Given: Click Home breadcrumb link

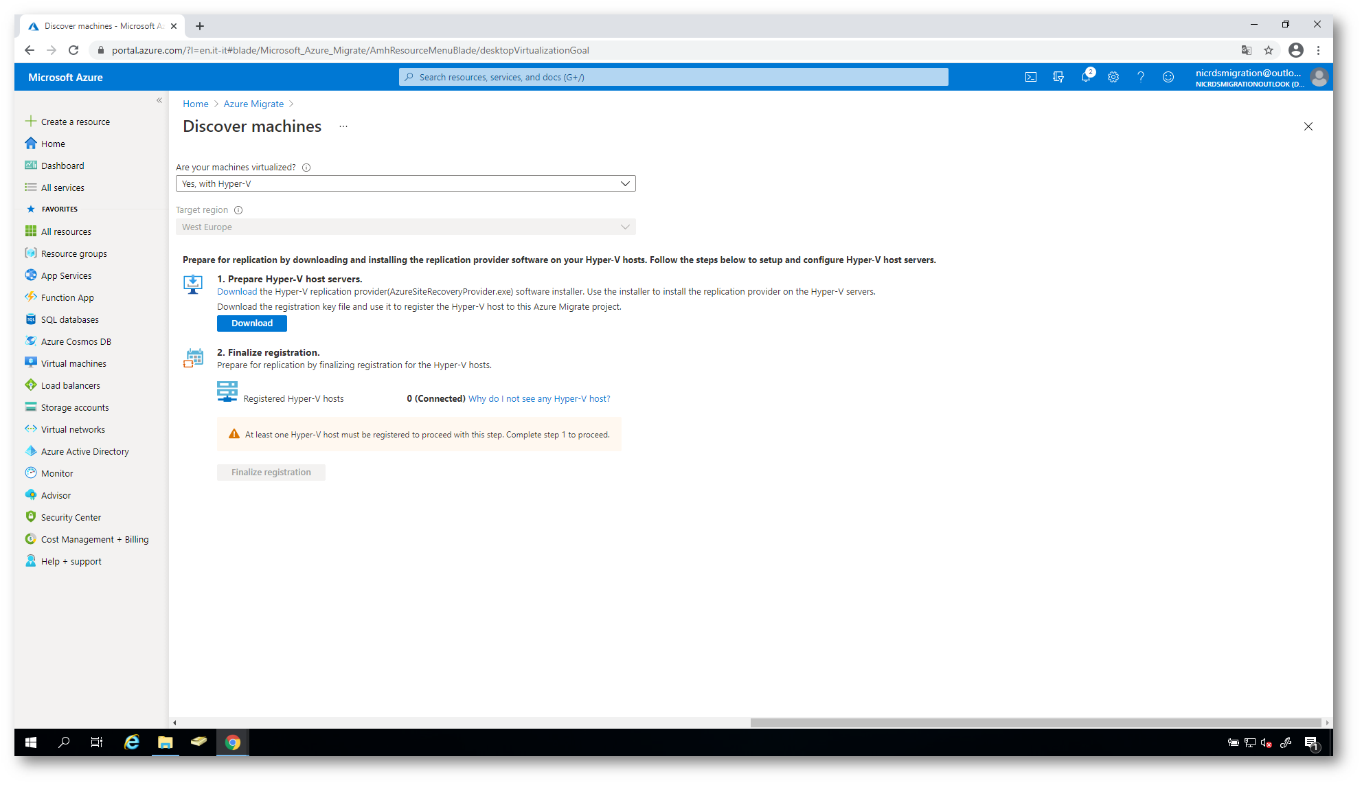Looking at the screenshot, I should pos(196,104).
